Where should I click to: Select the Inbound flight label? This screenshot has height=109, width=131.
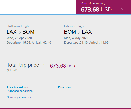(74, 26)
